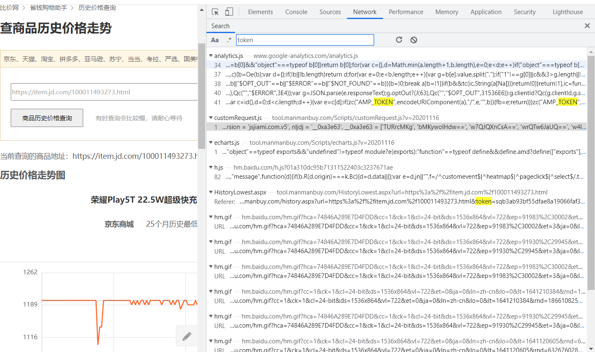
Task: Clear the search results
Action: tap(414, 40)
